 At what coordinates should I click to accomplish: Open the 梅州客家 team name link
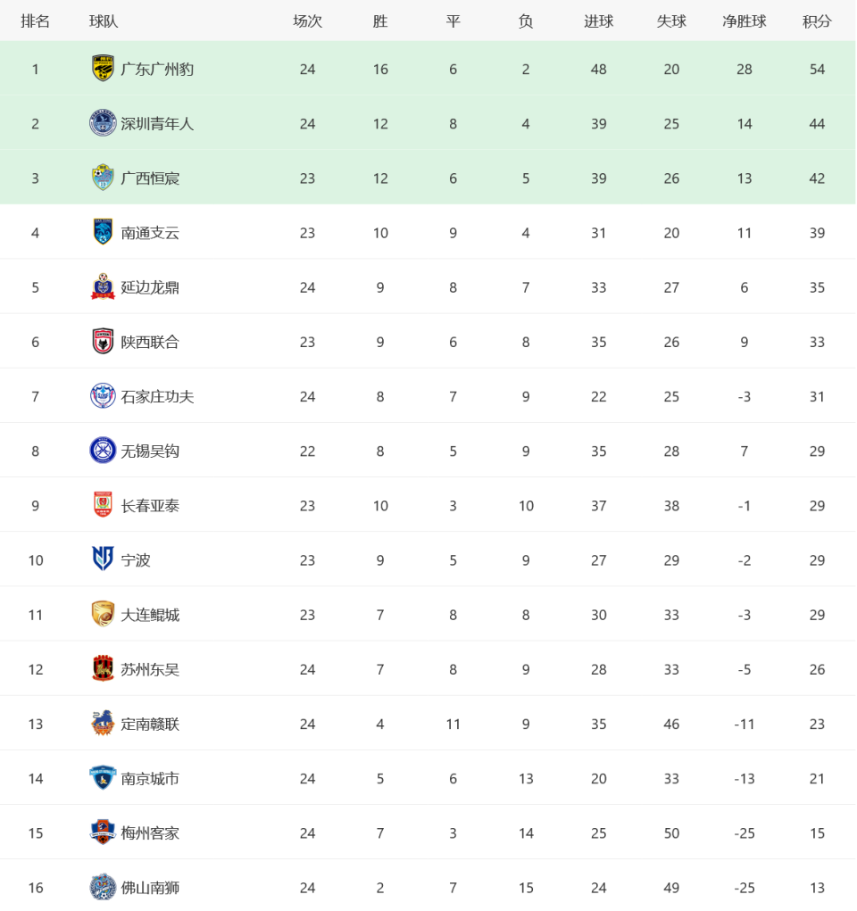point(150,833)
